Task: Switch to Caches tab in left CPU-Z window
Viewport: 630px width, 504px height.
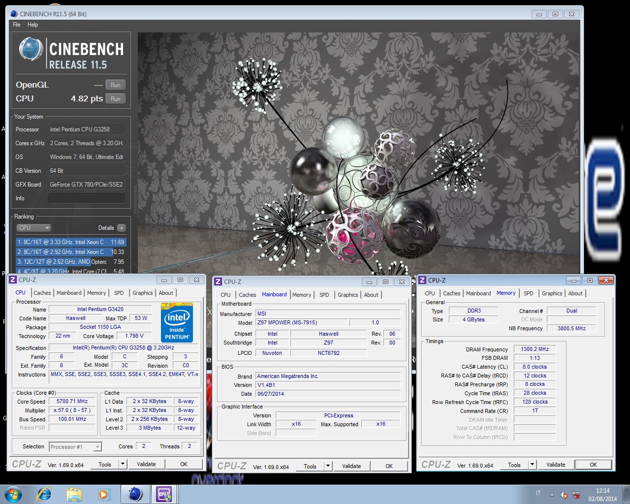Action: pos(42,293)
